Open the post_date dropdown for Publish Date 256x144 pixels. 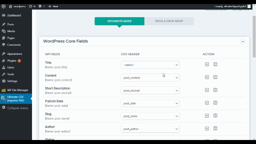150,103
